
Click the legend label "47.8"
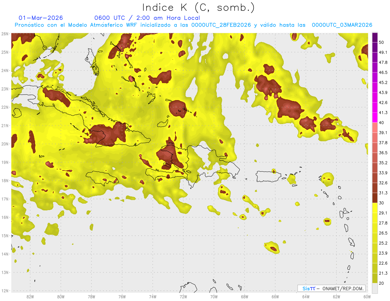point(383,62)
